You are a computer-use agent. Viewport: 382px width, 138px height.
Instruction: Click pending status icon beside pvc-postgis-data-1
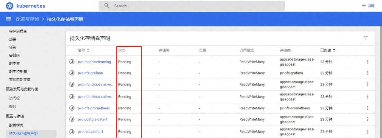(72, 119)
